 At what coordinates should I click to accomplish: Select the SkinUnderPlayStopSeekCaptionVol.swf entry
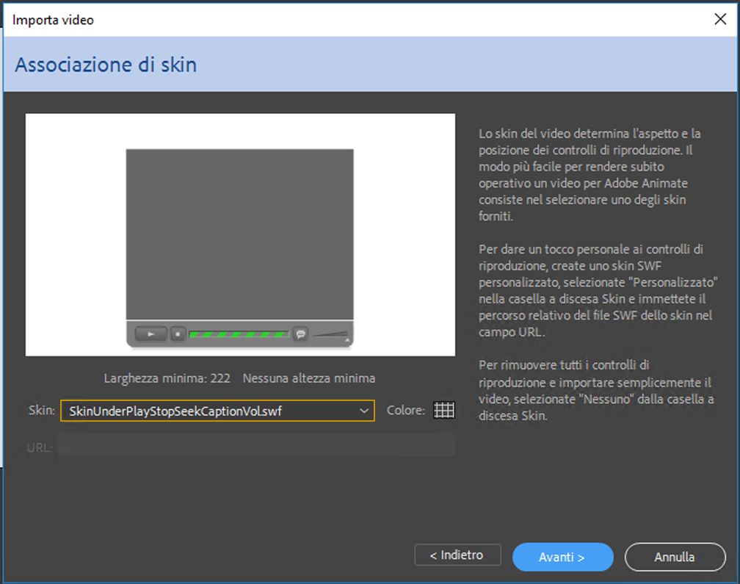pyautogui.click(x=169, y=411)
